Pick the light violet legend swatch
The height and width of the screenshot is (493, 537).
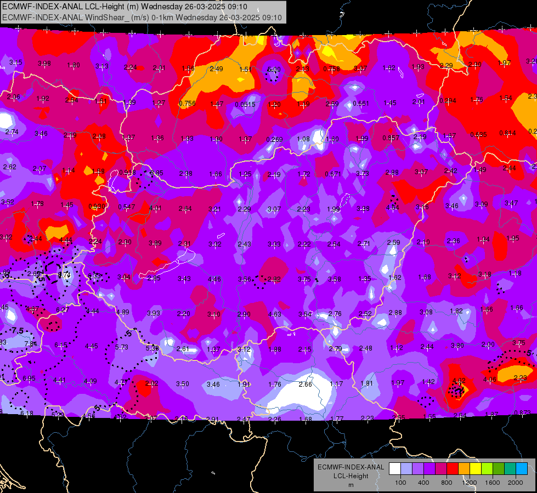(x=418, y=468)
